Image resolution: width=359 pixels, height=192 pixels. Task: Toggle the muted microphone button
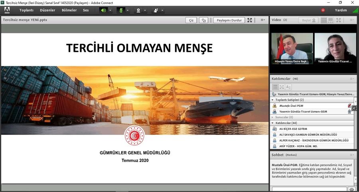point(121,10)
